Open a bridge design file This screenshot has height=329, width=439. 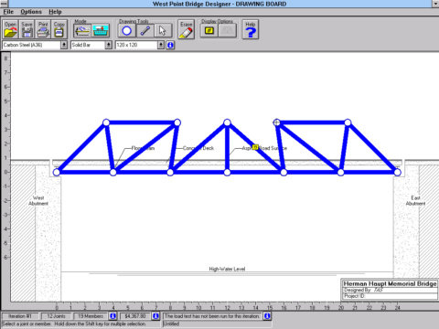pyautogui.click(x=10, y=29)
